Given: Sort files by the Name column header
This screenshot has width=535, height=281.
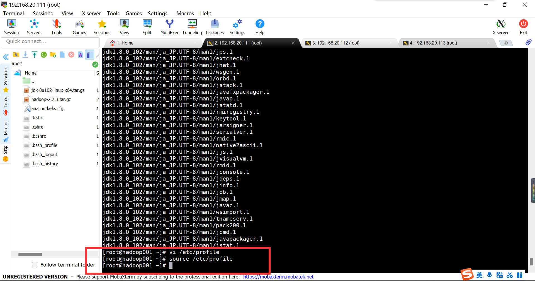Looking at the screenshot, I should [31, 73].
